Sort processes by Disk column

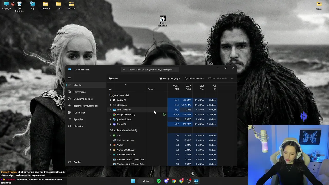(x=199, y=87)
